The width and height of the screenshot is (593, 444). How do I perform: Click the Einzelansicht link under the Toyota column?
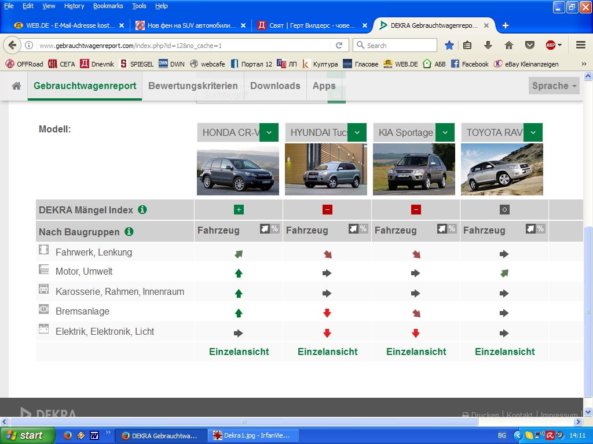click(x=504, y=351)
